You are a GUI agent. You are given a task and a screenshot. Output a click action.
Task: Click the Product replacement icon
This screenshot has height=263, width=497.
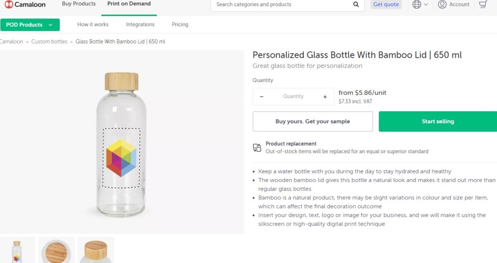257,148
